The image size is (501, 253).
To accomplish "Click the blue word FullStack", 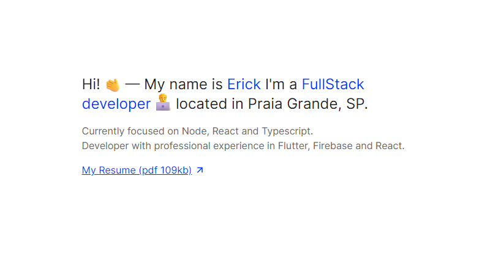I will click(x=333, y=84).
